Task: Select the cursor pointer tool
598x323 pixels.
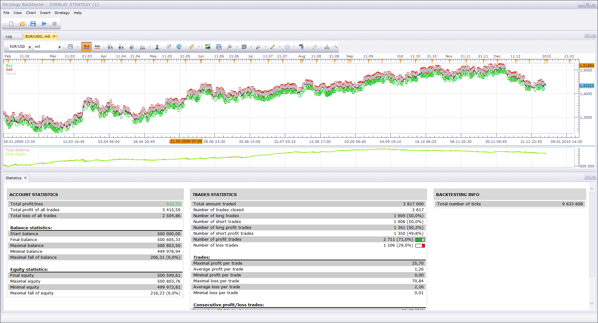Action: 132,47
